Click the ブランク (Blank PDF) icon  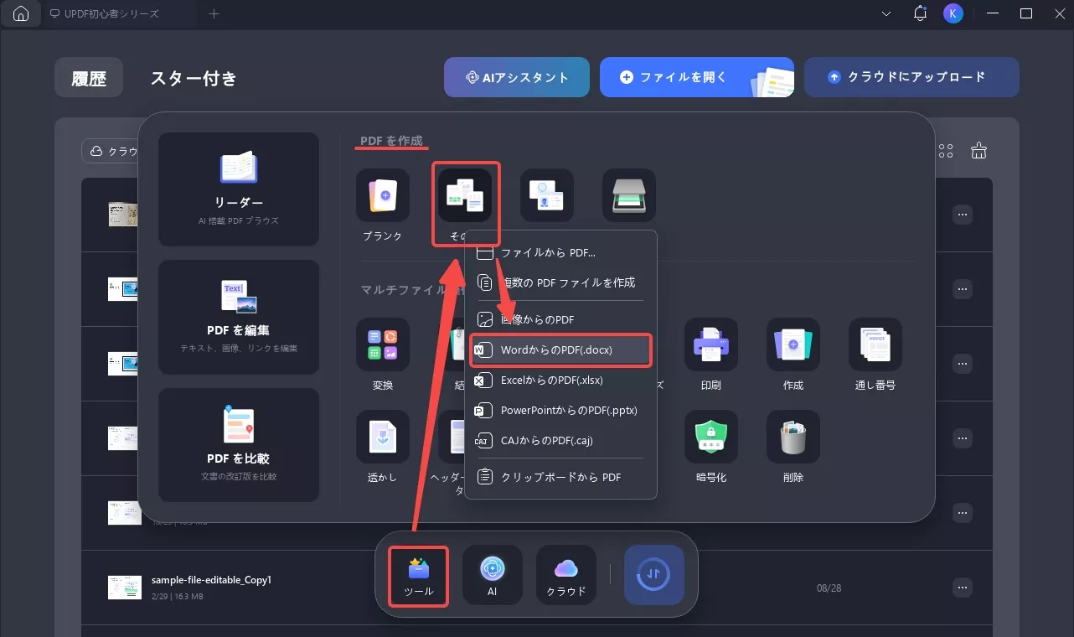pyautogui.click(x=383, y=194)
